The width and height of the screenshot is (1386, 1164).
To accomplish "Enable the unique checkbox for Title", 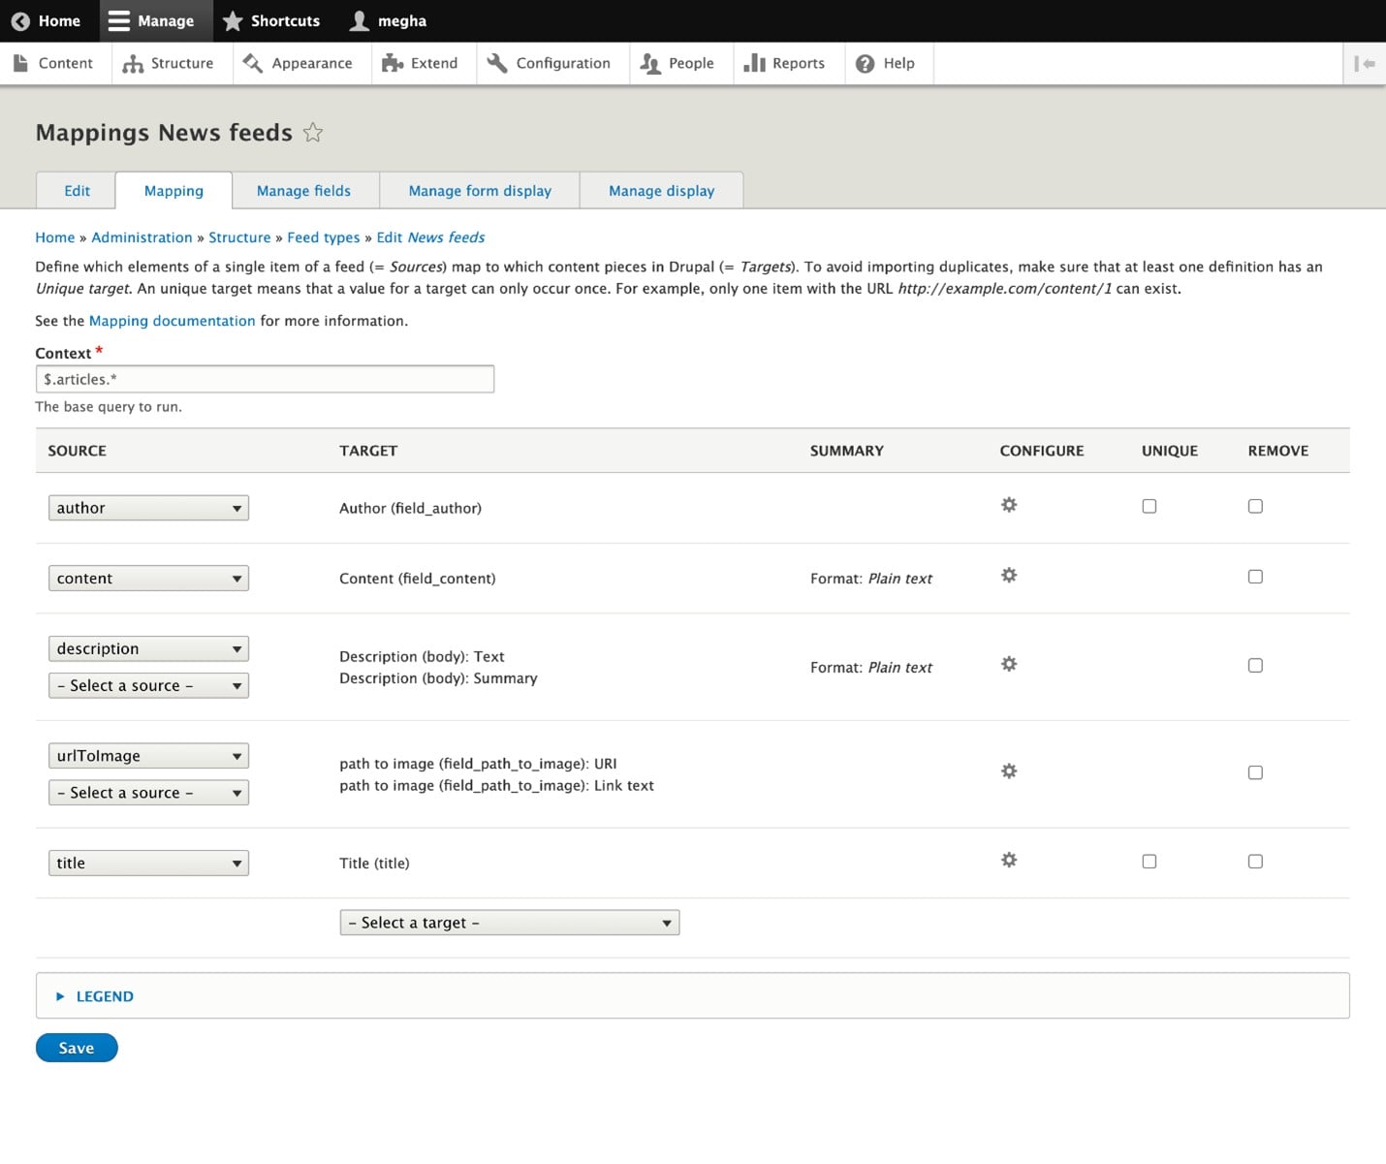I will [1149, 862].
